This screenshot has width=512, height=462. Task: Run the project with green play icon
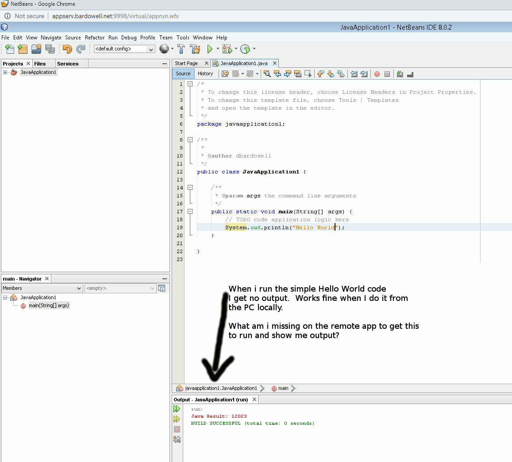pyautogui.click(x=210, y=49)
